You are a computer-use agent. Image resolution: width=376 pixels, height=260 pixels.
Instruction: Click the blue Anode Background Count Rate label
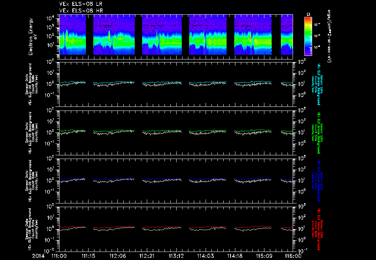point(317,181)
